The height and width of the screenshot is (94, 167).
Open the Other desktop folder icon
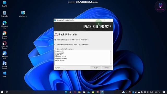point(4,74)
